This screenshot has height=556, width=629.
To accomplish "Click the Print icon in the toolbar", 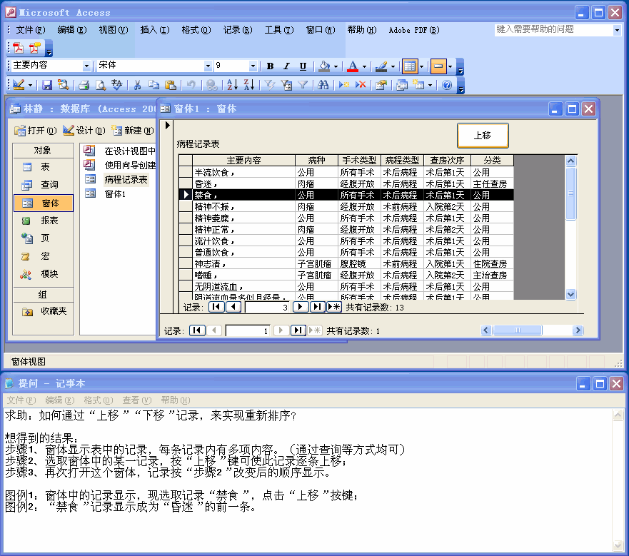I will 84,85.
